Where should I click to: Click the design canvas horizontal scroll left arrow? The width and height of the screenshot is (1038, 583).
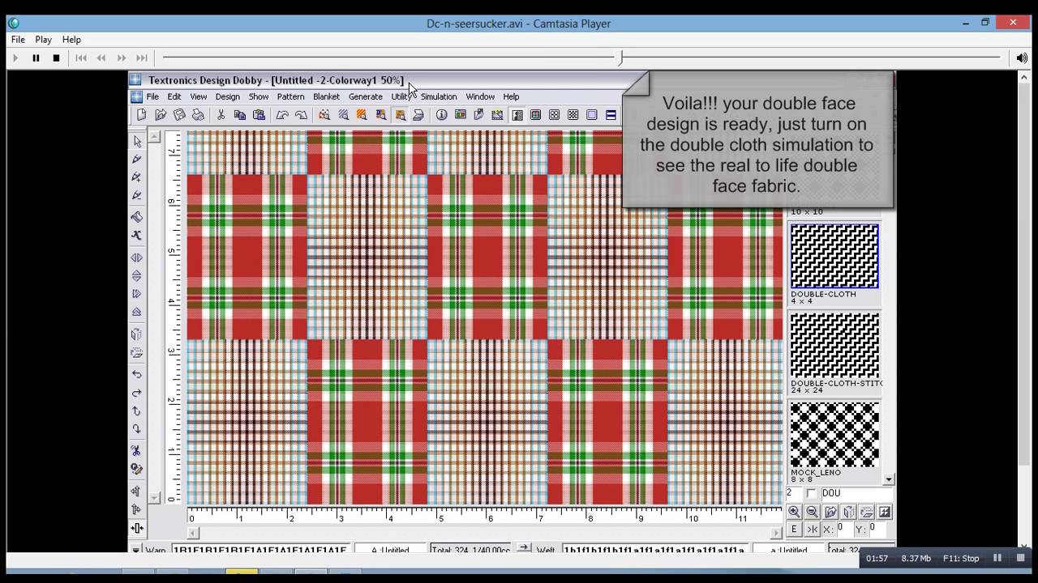[193, 533]
